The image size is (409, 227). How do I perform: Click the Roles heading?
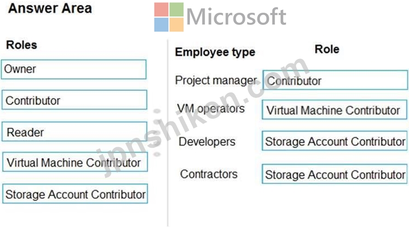click(22, 45)
